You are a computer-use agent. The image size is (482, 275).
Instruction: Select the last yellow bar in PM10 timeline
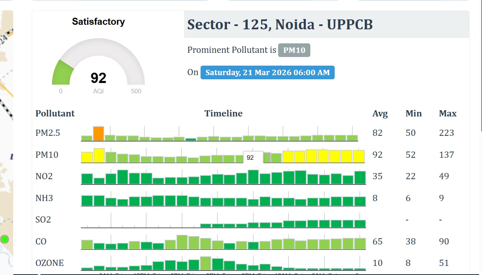(x=359, y=156)
